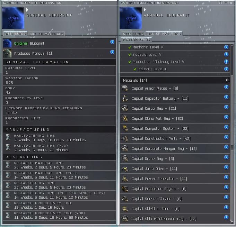Open info for Capital Construction Parts
The height and width of the screenshot is (227, 236).
(x=226, y=137)
